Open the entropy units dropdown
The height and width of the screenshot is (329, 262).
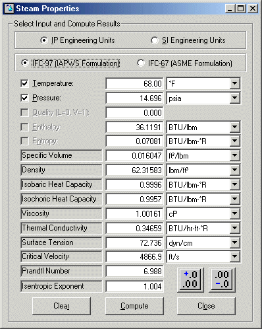234,141
